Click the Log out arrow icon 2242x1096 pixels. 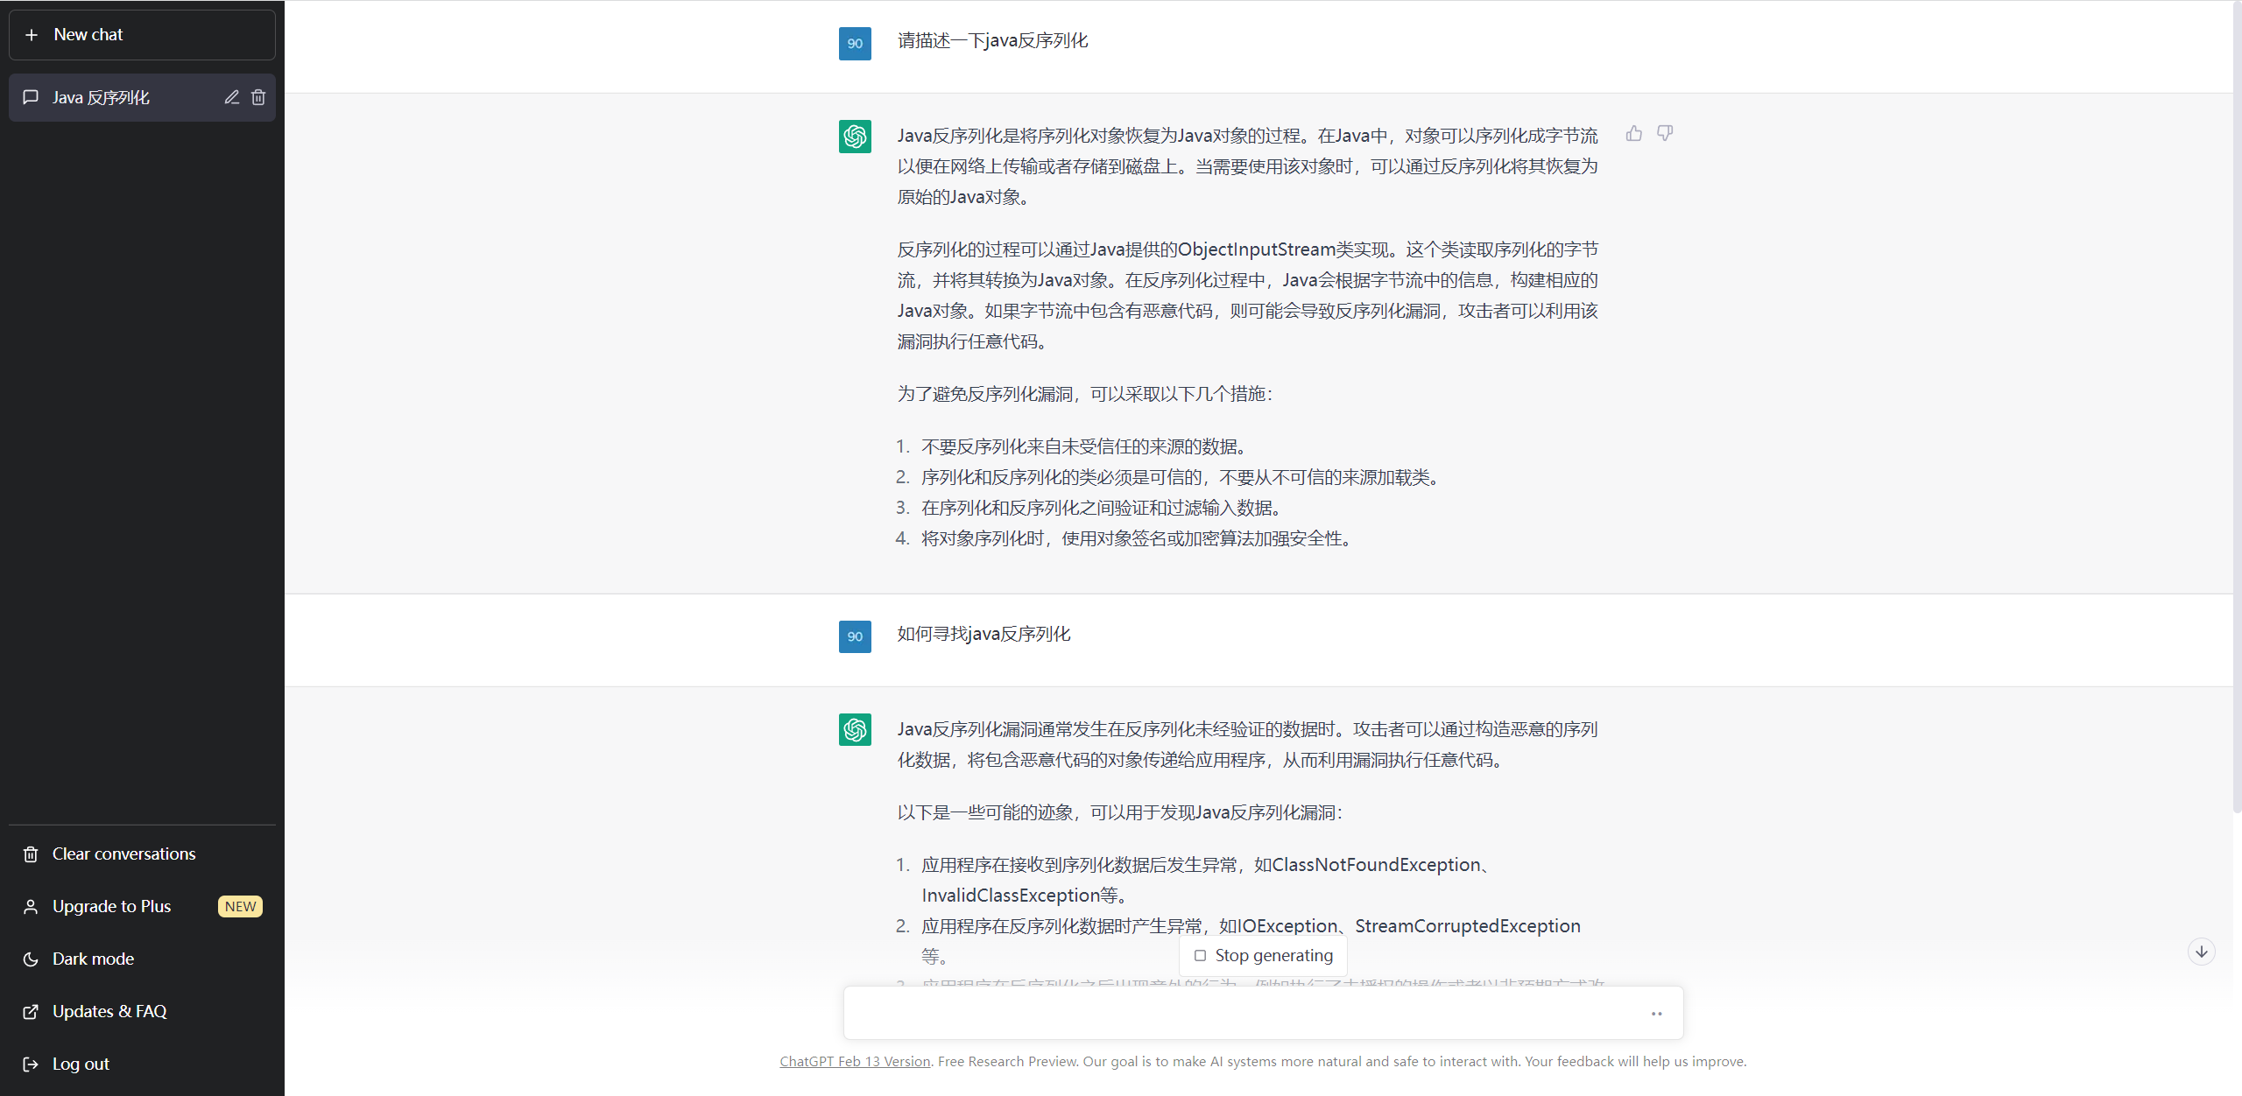click(31, 1064)
